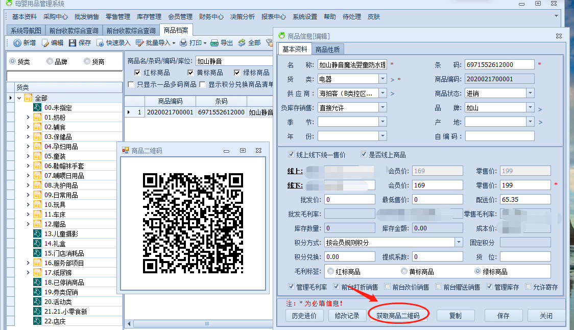
Task: Click the 打印 printer icon
Action: (x=183, y=43)
